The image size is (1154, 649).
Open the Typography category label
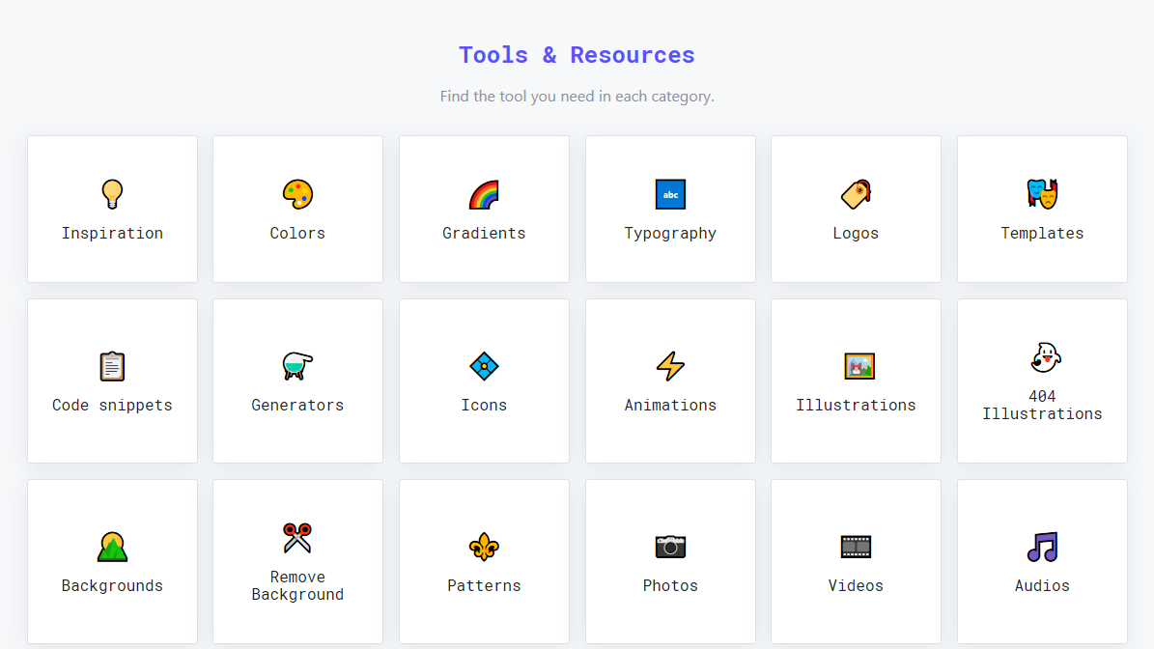click(670, 234)
